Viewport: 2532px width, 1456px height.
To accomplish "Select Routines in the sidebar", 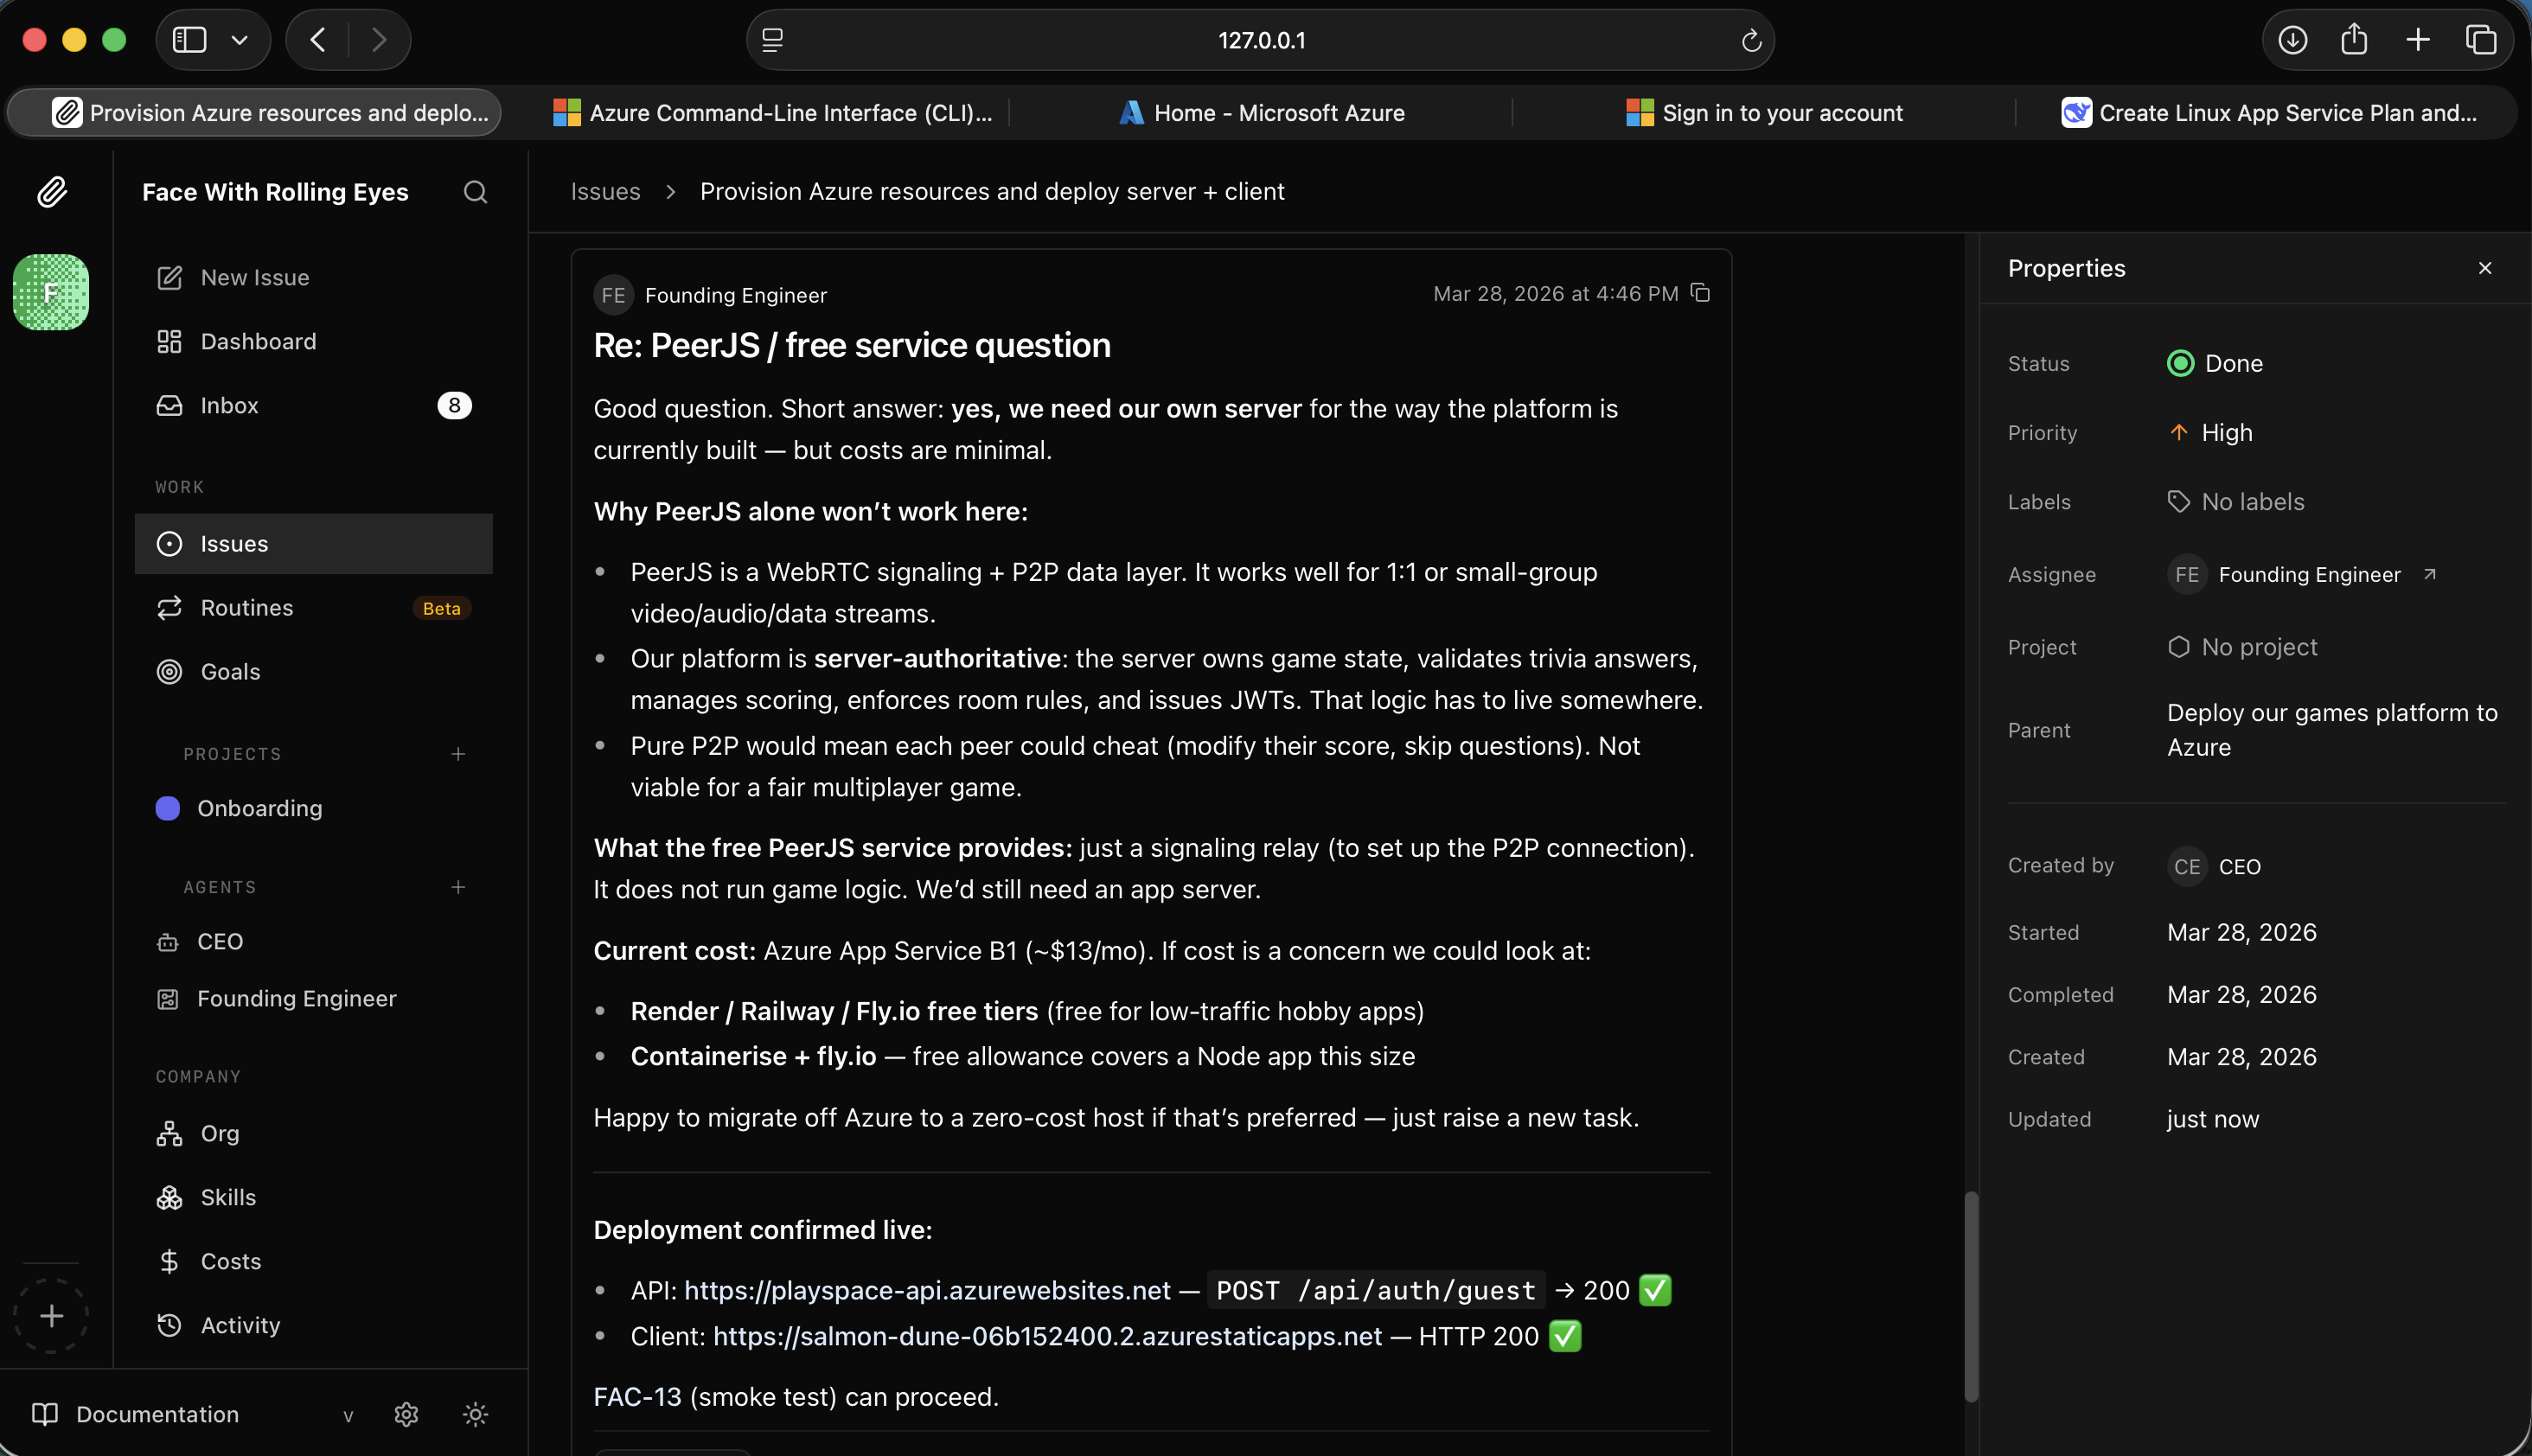I will [x=246, y=607].
